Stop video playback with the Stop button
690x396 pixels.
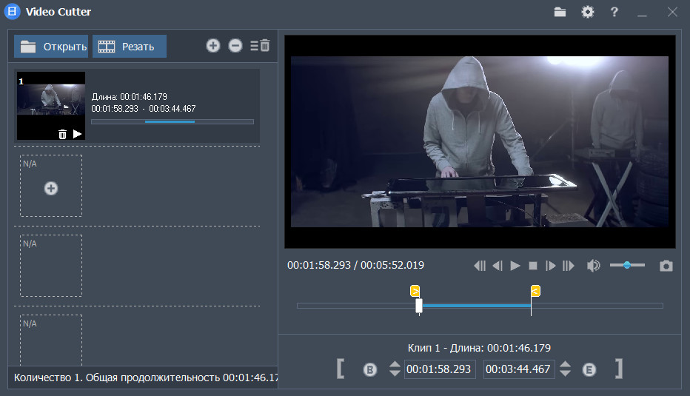(x=533, y=266)
